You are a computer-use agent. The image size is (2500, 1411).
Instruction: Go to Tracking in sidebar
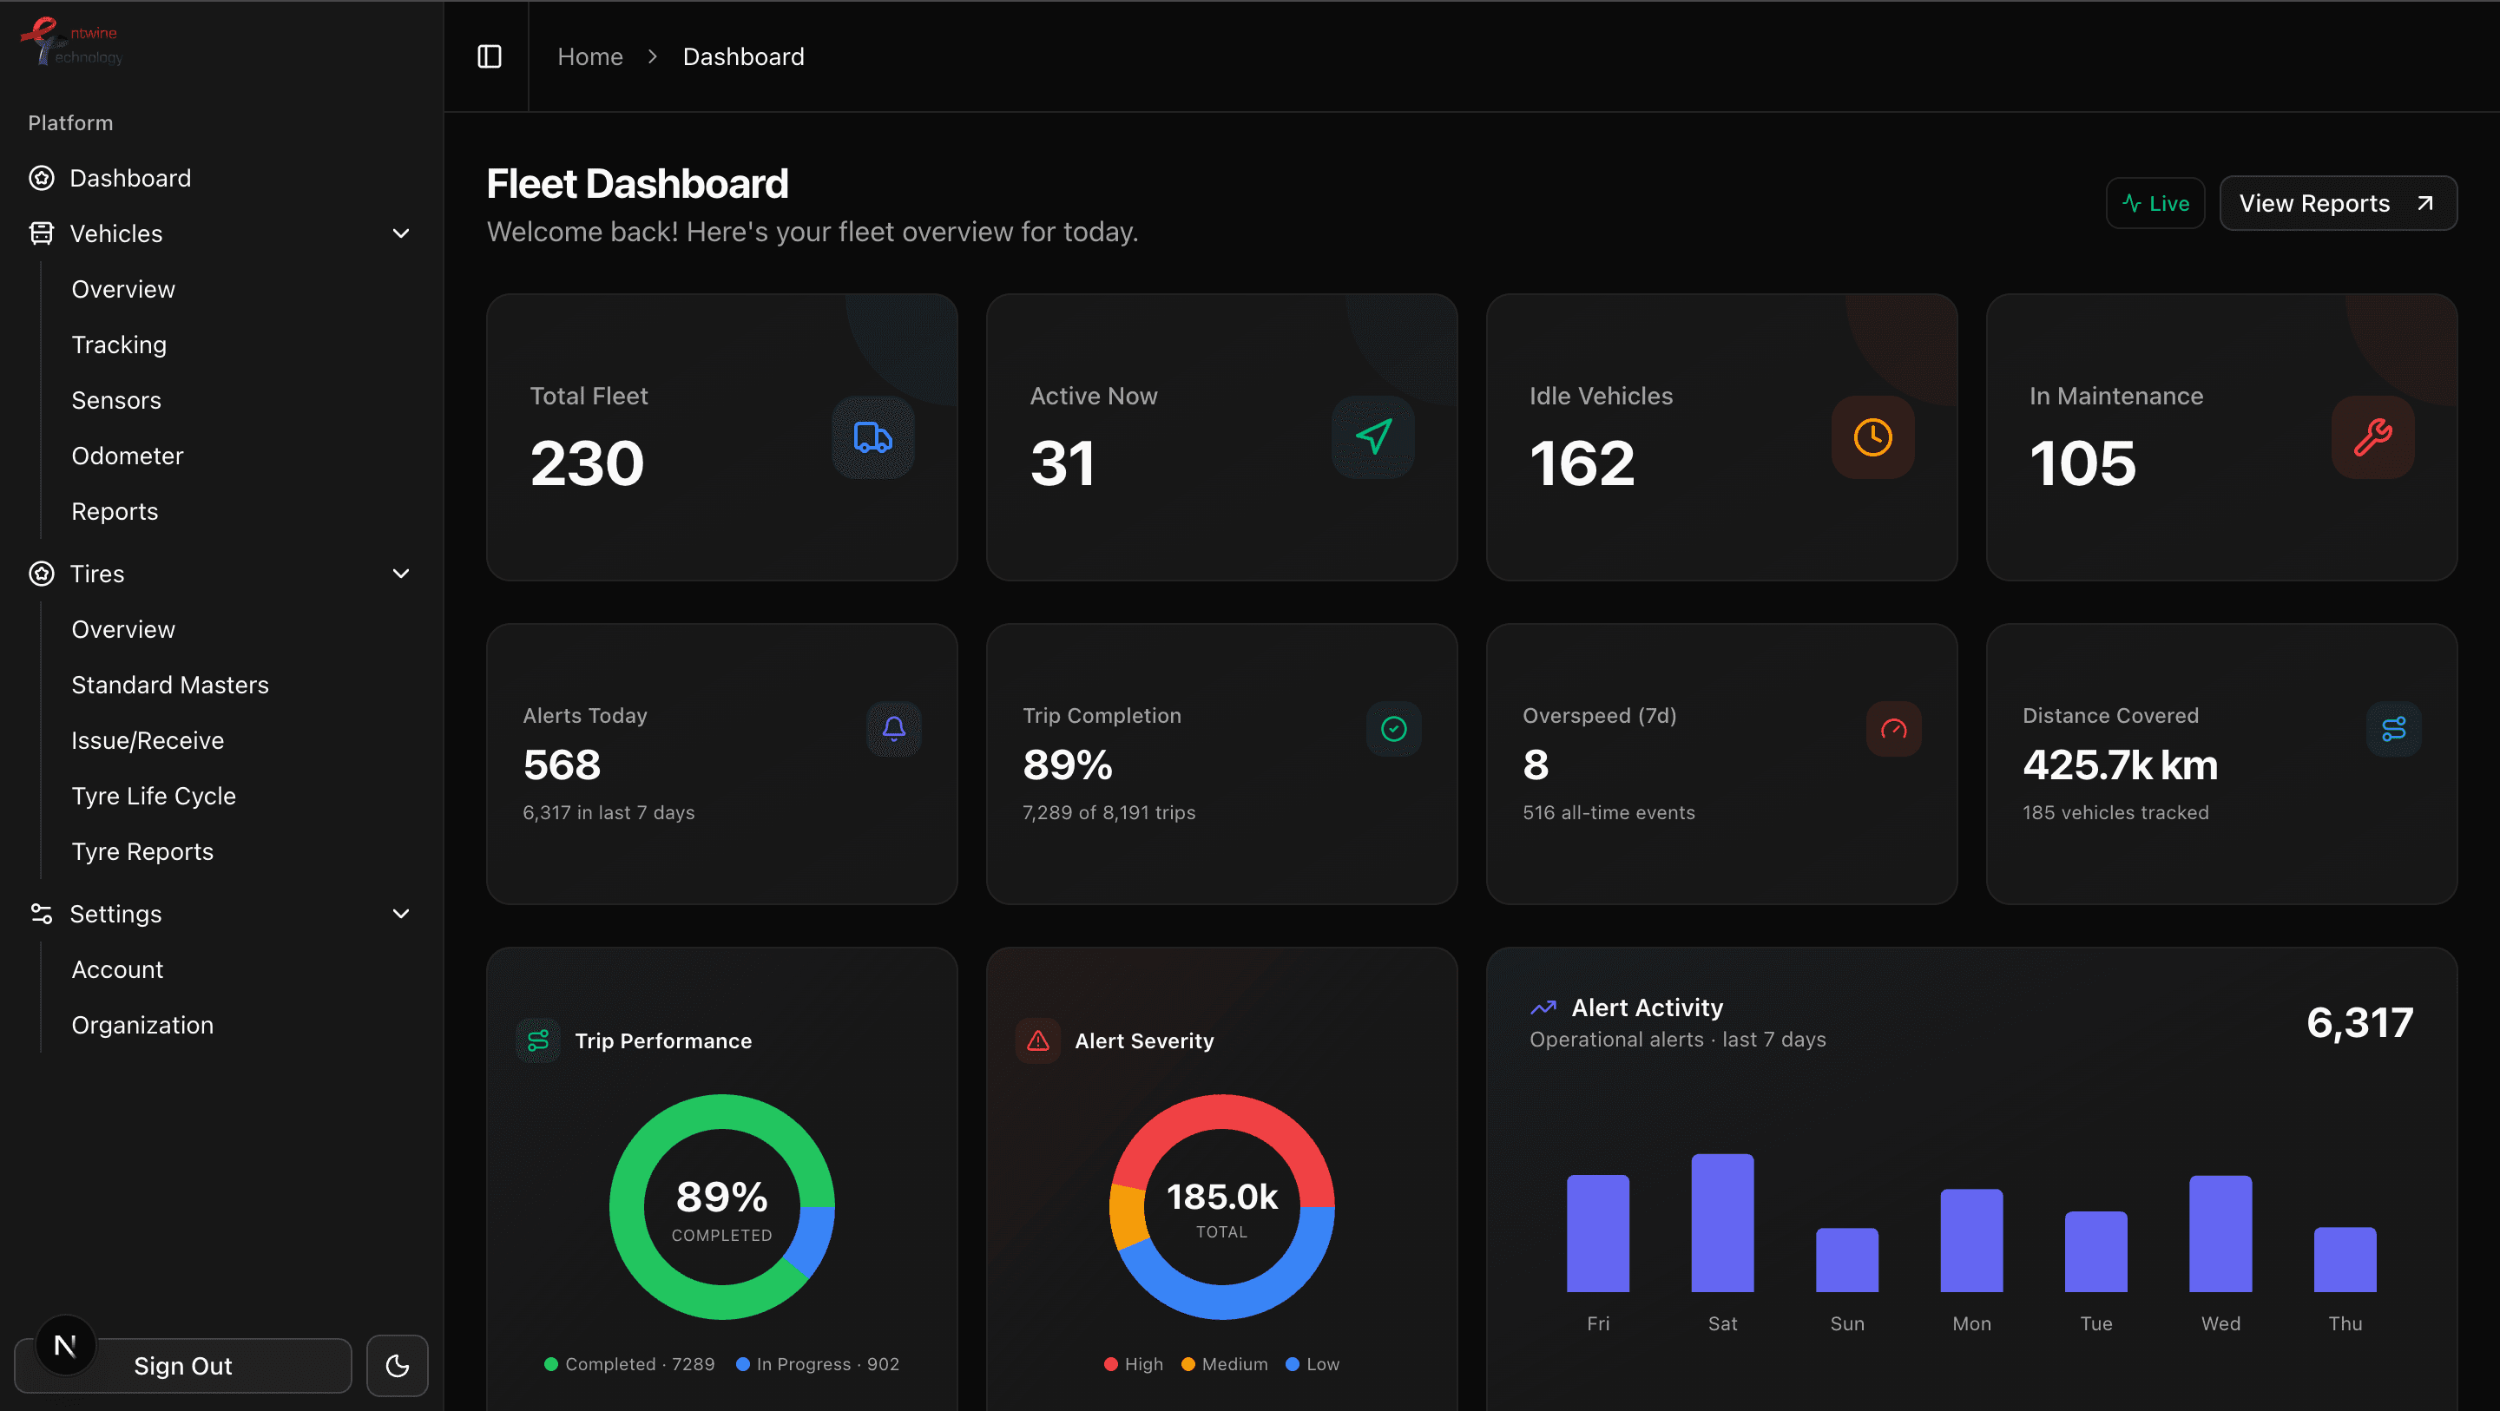(120, 345)
